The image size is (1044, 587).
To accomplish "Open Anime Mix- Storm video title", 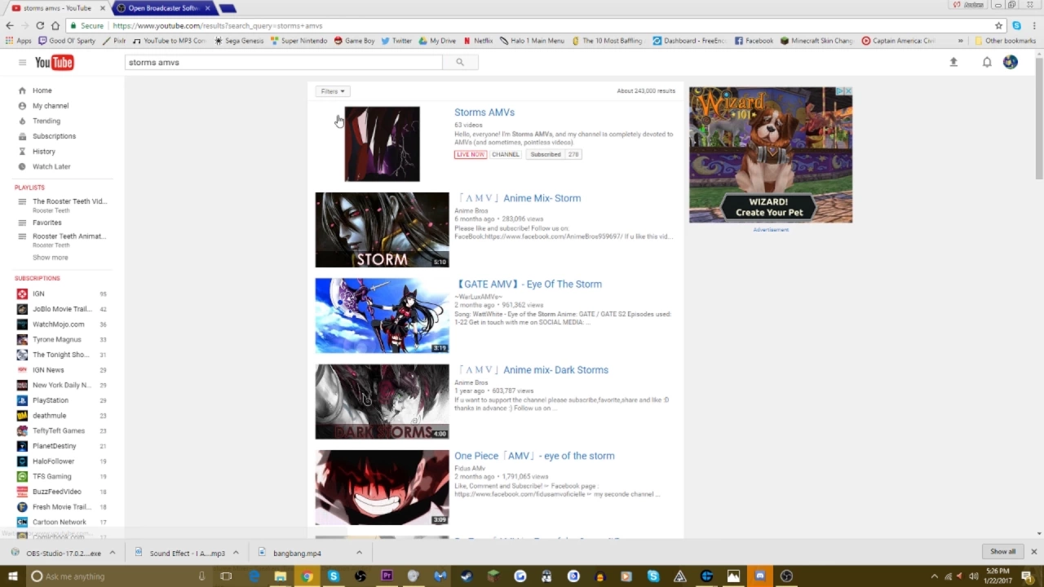I will point(518,198).
